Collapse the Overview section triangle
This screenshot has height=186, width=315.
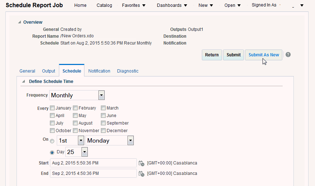[x=19, y=22]
